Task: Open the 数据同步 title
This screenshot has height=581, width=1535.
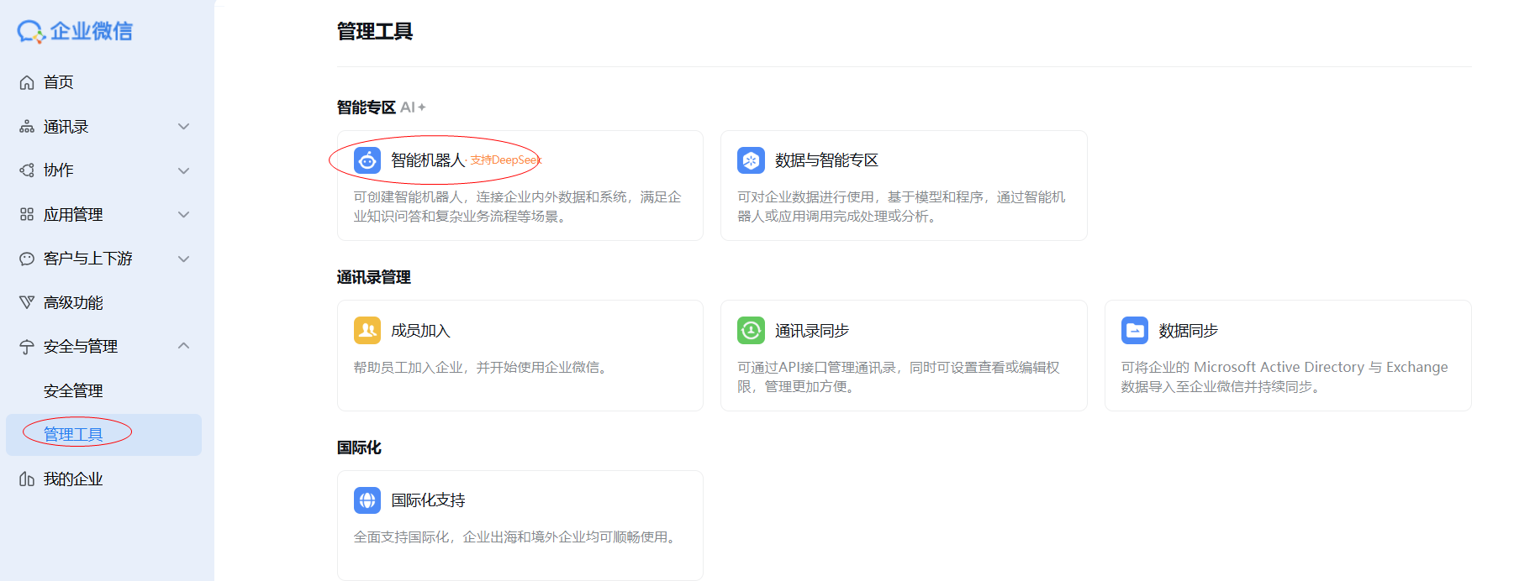Action: click(x=1189, y=331)
